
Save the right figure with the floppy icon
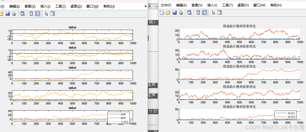pos(175,13)
